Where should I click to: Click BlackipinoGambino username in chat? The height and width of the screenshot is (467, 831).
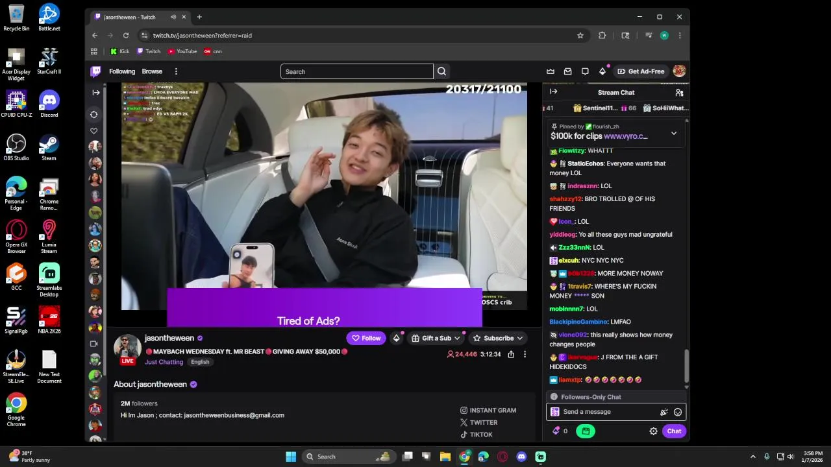click(578, 322)
